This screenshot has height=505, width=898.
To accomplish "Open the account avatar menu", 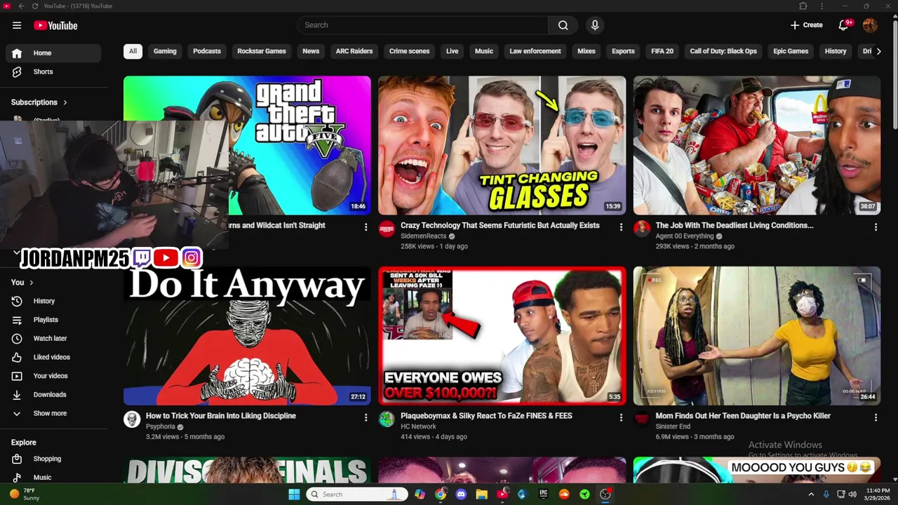I will tap(870, 25).
